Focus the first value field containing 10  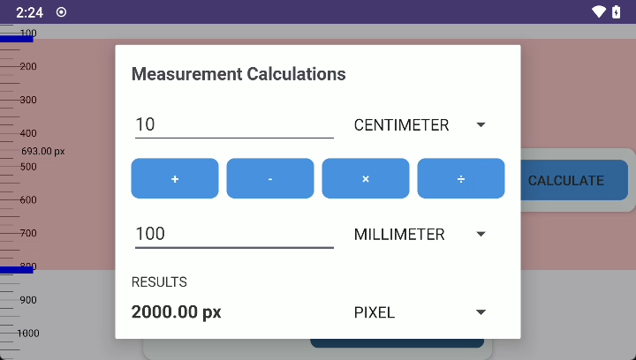pos(234,124)
